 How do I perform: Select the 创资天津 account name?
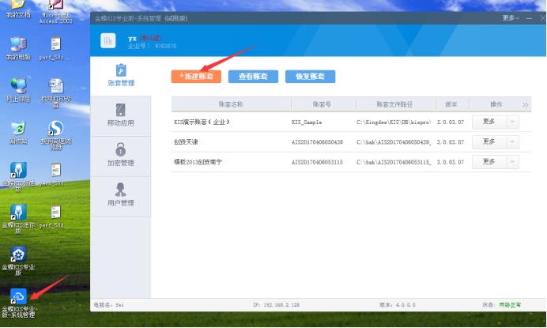pyautogui.click(x=186, y=142)
